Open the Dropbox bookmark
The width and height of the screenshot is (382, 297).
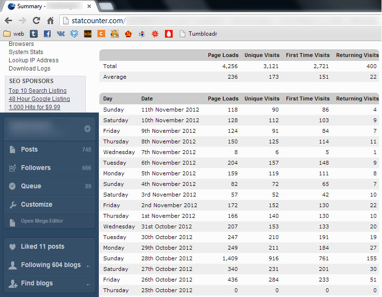(x=74, y=34)
